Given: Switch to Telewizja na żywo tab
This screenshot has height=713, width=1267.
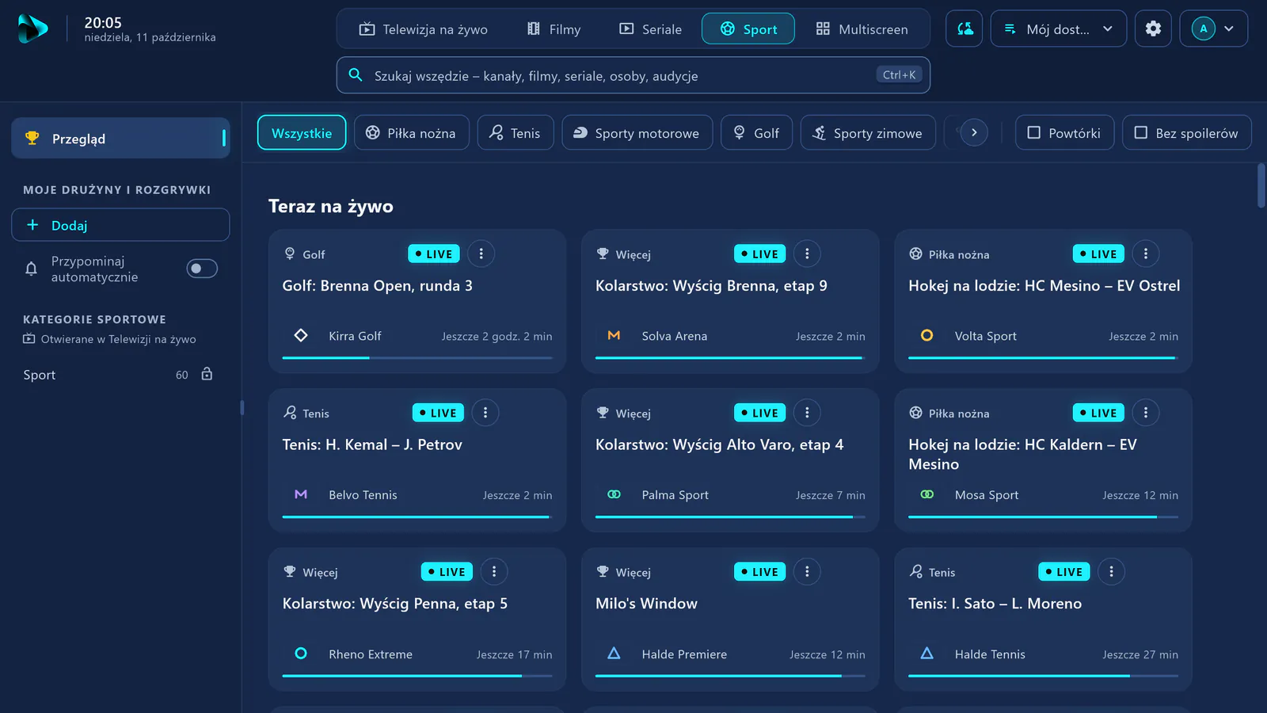Looking at the screenshot, I should tap(424, 29).
